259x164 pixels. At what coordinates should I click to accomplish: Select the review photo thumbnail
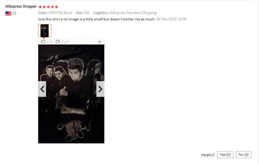point(45,31)
